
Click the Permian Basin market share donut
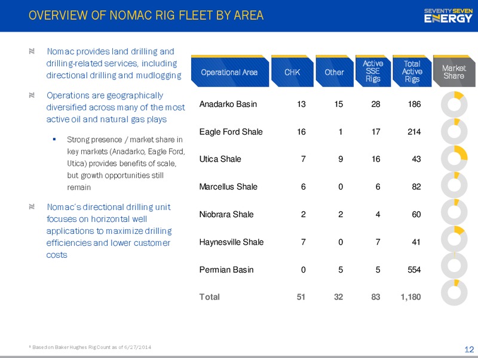coord(454,266)
